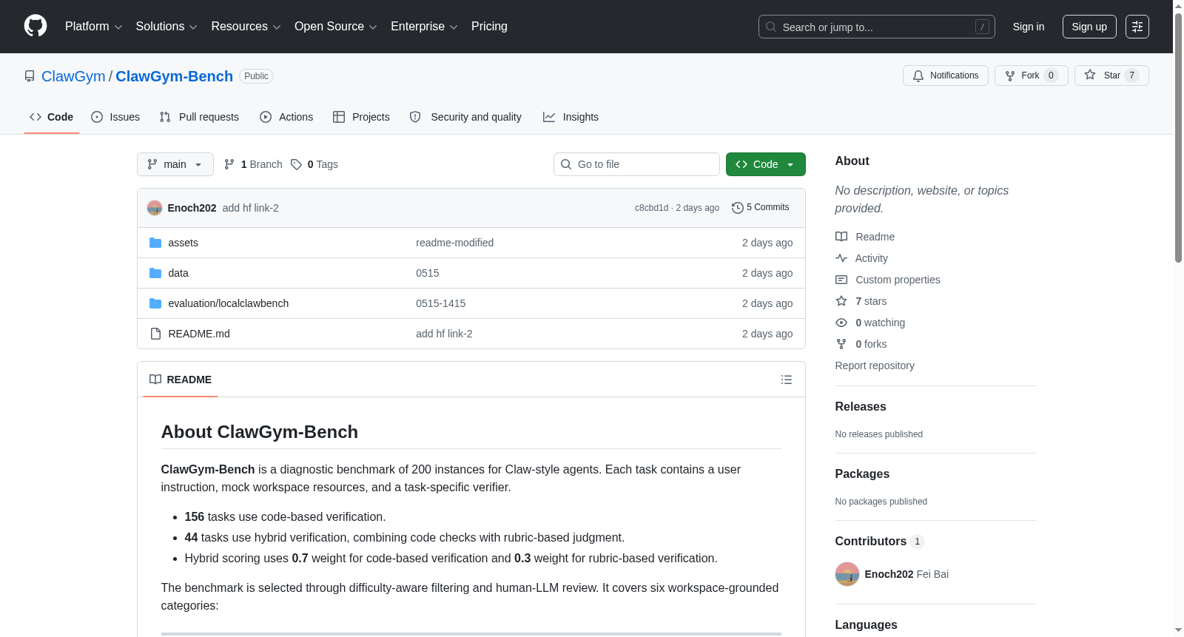Open the add hf link-2 message in the commit bar
This screenshot has height=637, width=1184.
click(x=251, y=208)
